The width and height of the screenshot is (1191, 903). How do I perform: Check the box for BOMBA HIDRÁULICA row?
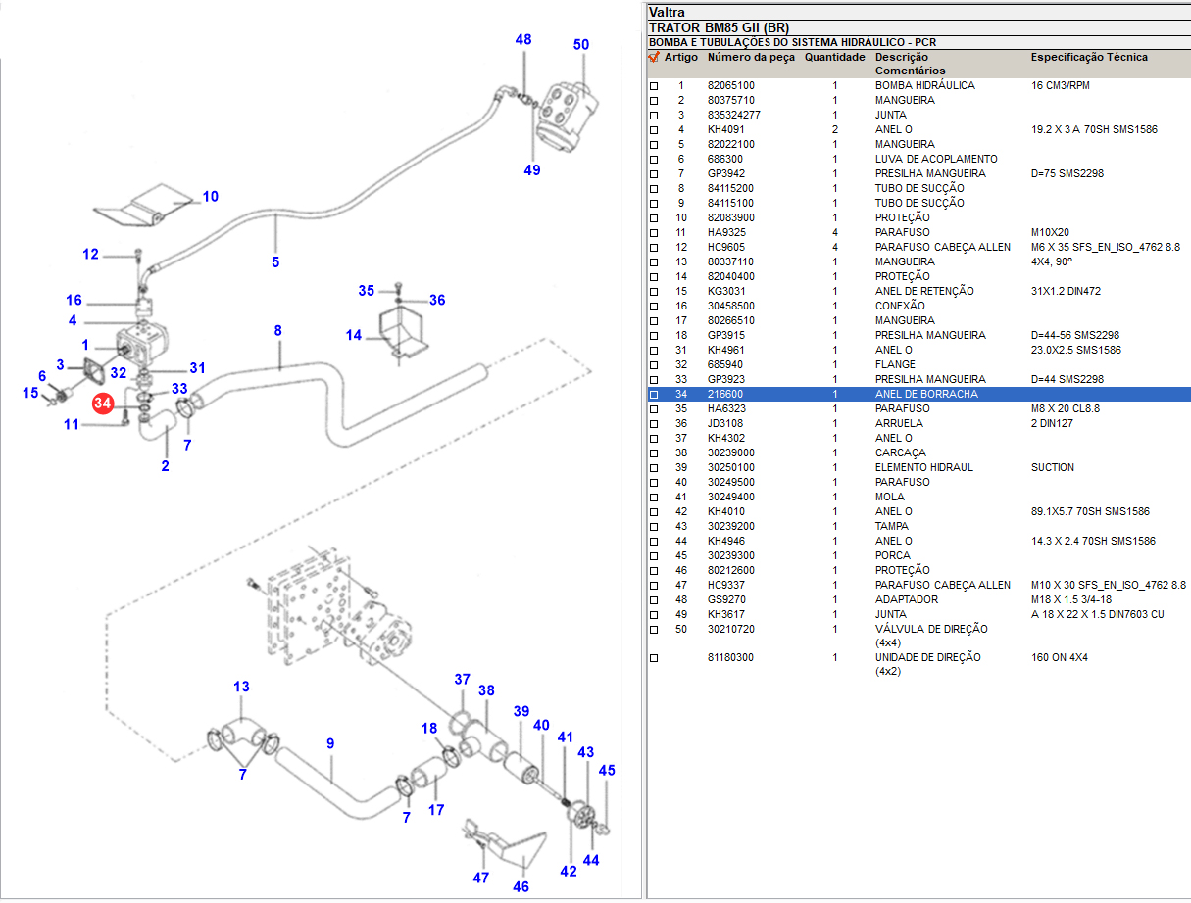(x=654, y=86)
